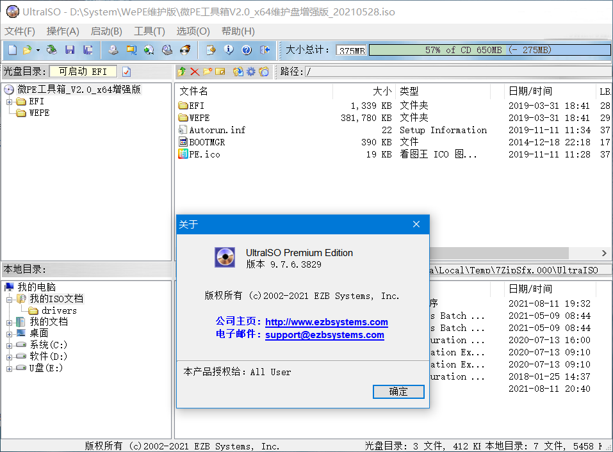Click the 大小 column header
This screenshot has width=613, height=452.
[x=364, y=92]
